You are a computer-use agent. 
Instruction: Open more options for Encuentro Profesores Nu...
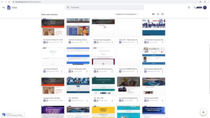coord(137,101)
